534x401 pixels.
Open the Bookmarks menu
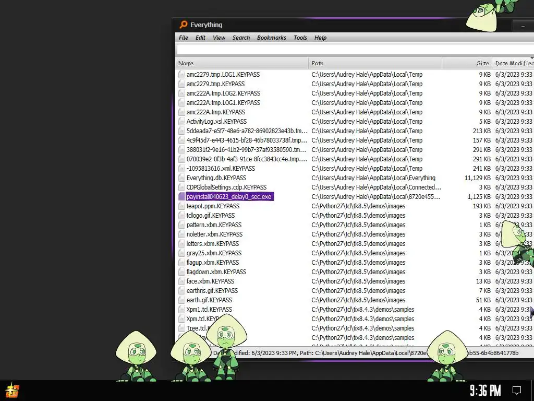[271, 38]
